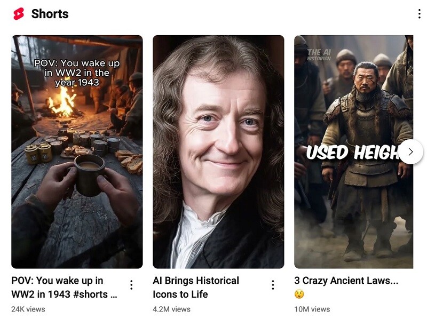Click the 4.2M views count
Image resolution: width=427 pixels, height=319 pixels.
171,309
